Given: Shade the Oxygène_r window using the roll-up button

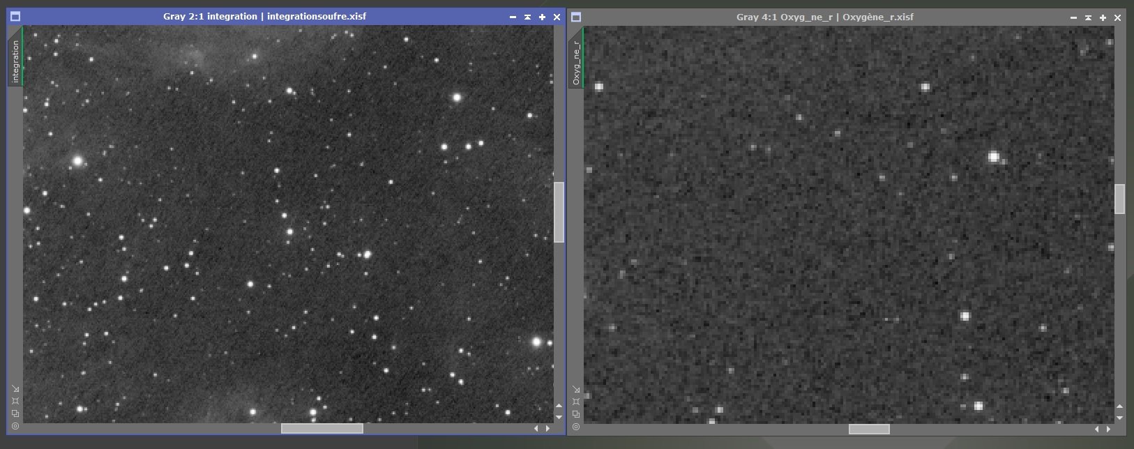Looking at the screenshot, I should (x=1088, y=17).
